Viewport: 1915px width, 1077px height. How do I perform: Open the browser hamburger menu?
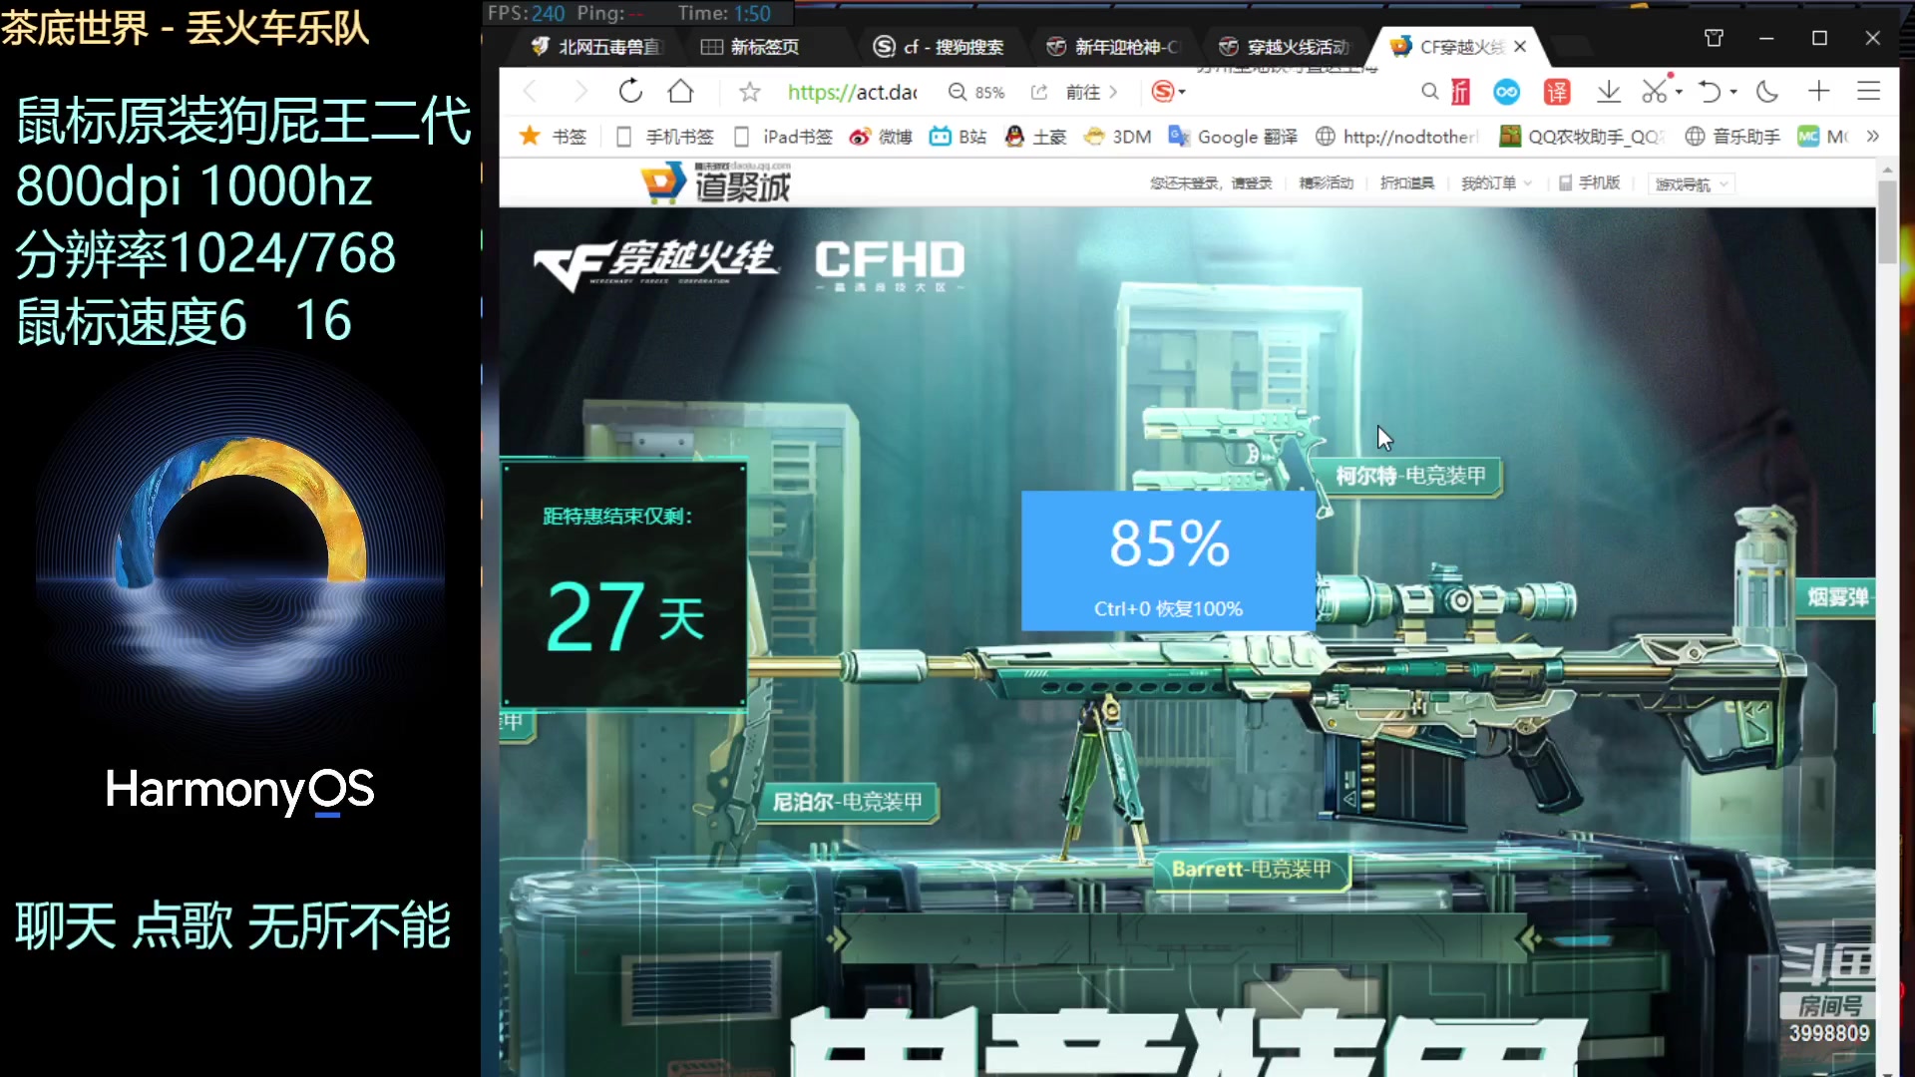[1868, 92]
